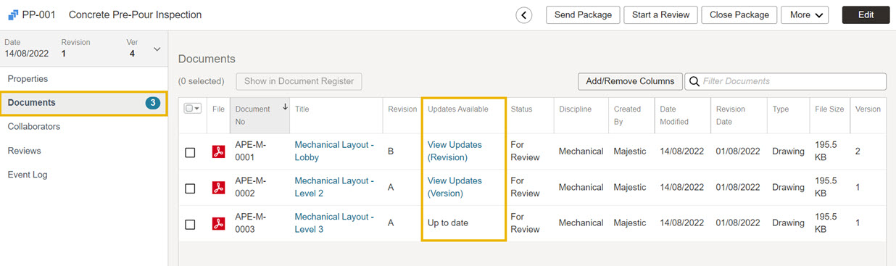896x266 pixels.
Task: Click the Send Package button
Action: [582, 15]
